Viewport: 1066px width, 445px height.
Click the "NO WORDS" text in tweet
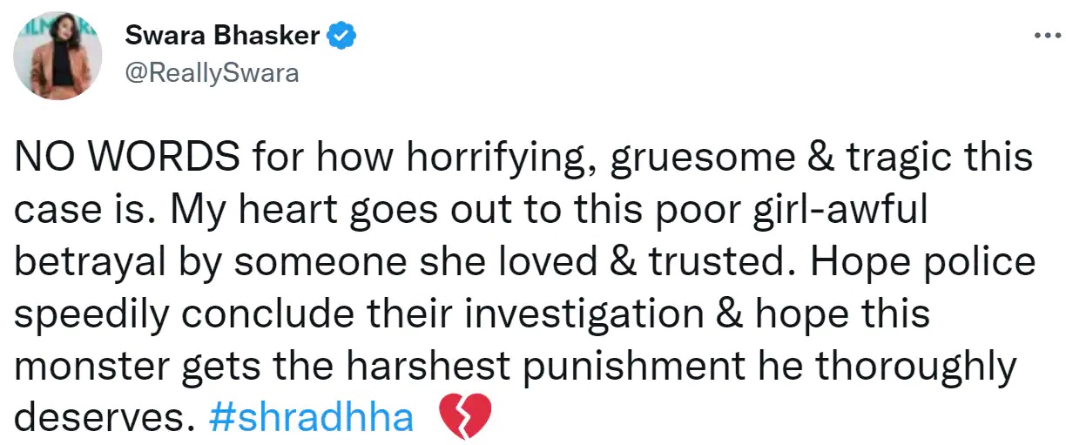pyautogui.click(x=127, y=160)
